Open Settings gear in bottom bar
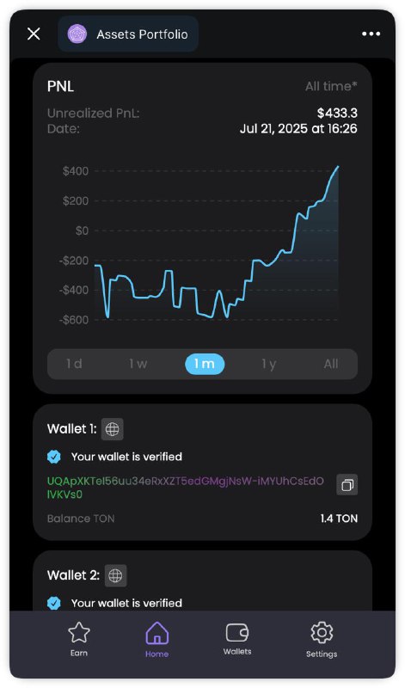 point(322,632)
